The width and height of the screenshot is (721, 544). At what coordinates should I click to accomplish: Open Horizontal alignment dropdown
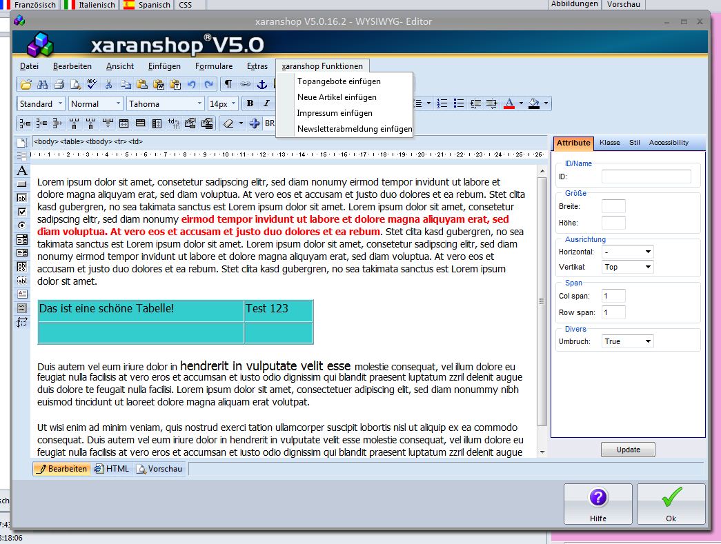[627, 252]
